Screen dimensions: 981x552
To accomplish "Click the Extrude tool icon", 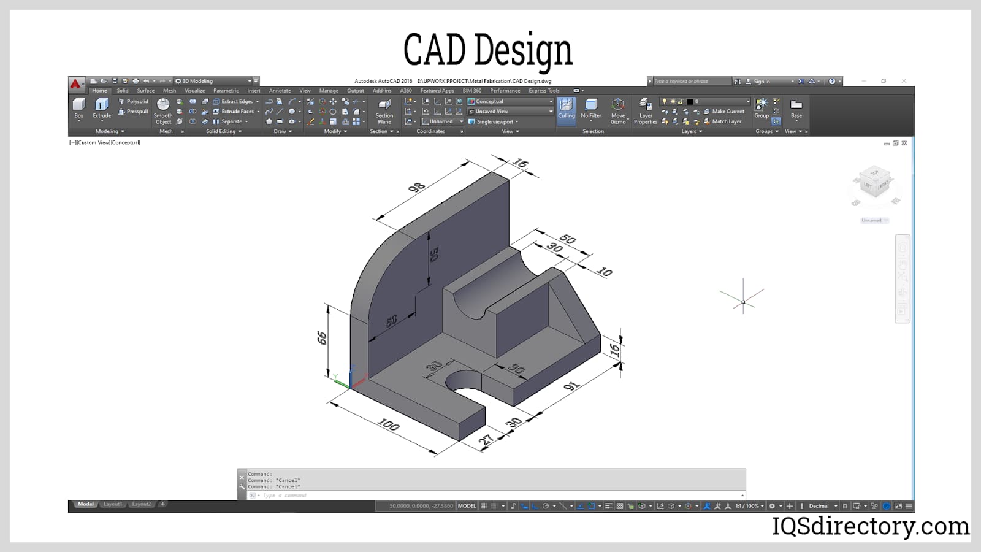I will pos(102,107).
